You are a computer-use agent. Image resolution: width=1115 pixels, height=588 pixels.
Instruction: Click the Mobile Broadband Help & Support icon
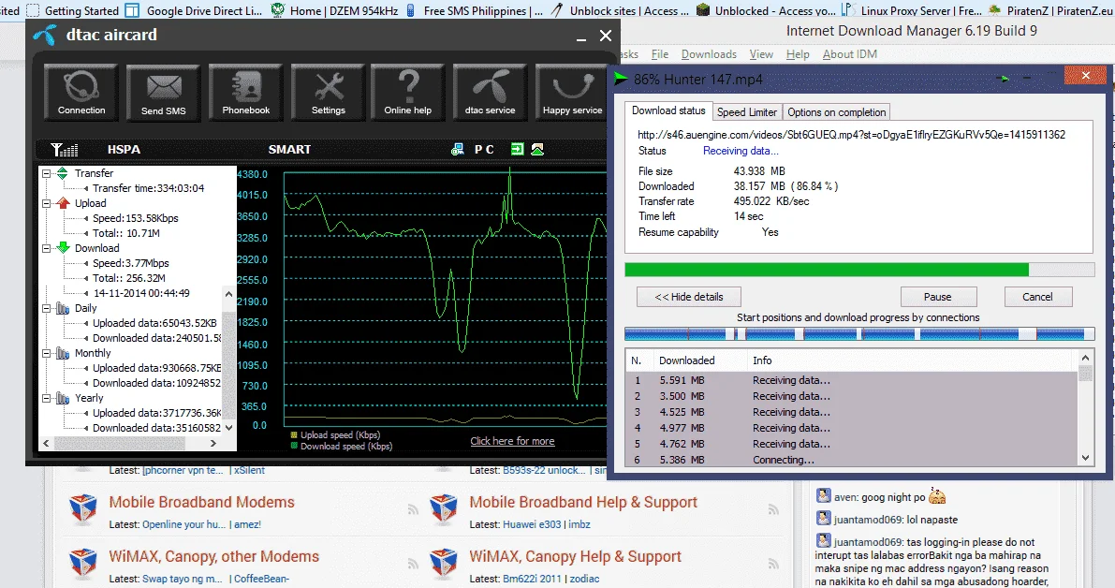(x=444, y=507)
